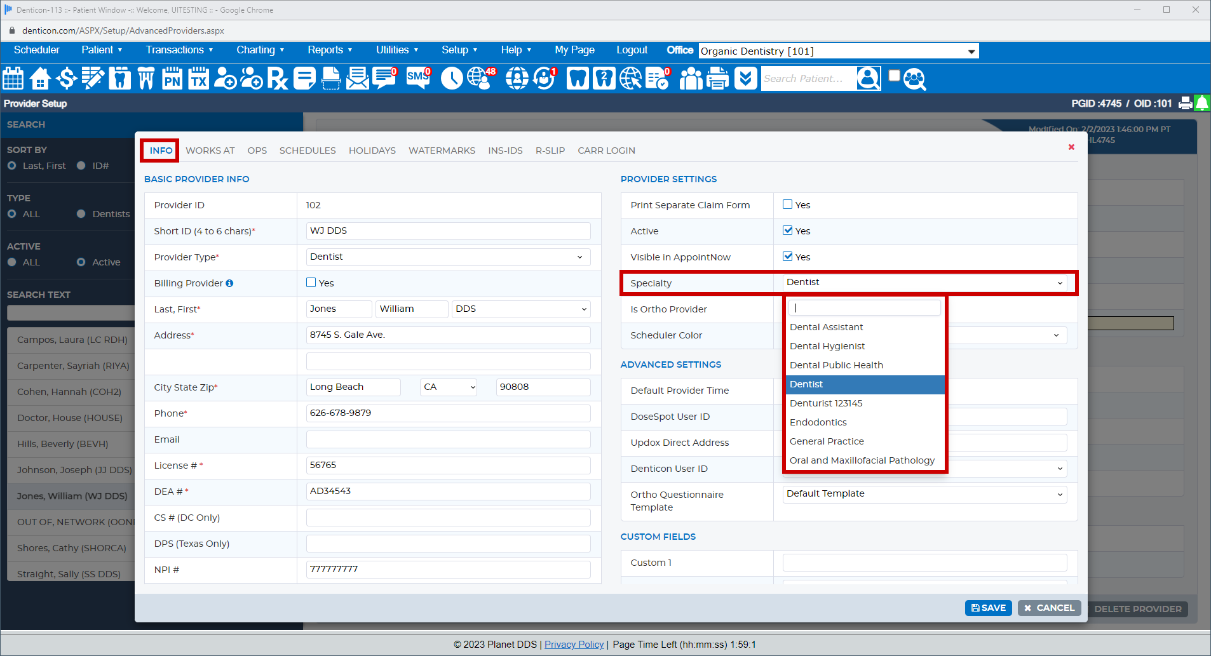The width and height of the screenshot is (1211, 656).
Task: Open the CA state dropdown
Action: click(x=449, y=387)
